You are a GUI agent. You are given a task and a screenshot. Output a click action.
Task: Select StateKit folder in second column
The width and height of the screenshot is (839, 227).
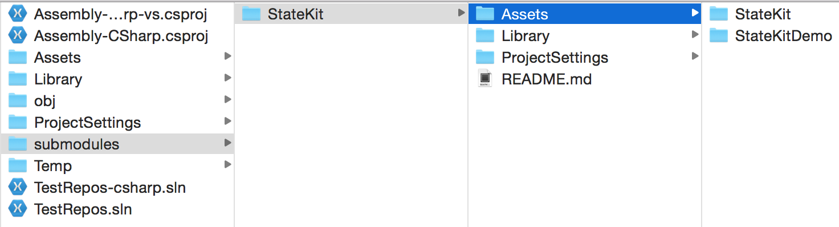pos(351,14)
